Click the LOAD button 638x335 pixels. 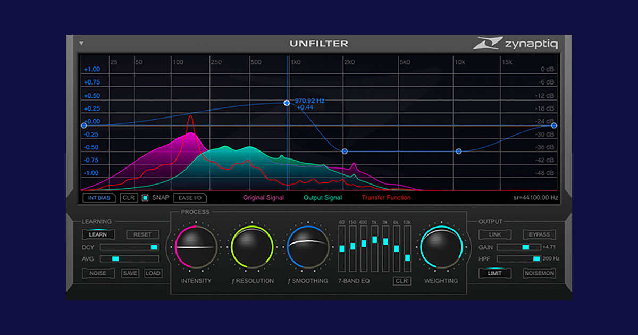tap(153, 273)
